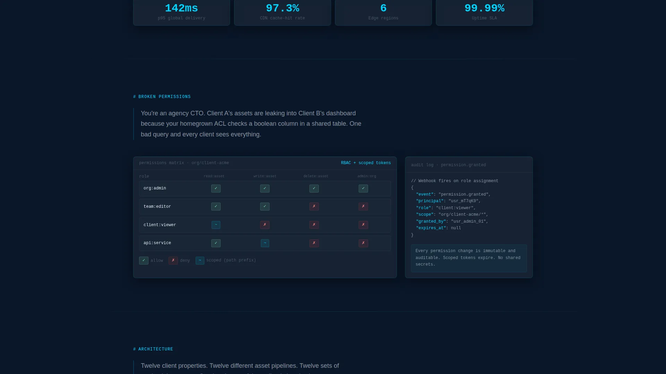Click the '"role": "client:viewer"' JSON line
Viewport: 666px width, 374px height.
pos(446,208)
